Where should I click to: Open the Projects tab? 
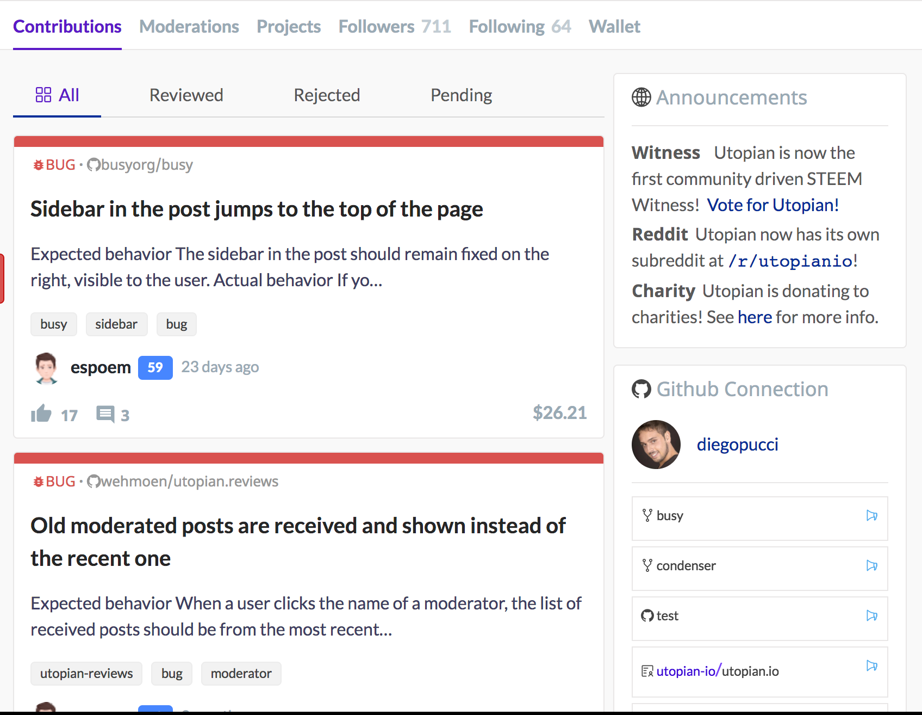[289, 27]
